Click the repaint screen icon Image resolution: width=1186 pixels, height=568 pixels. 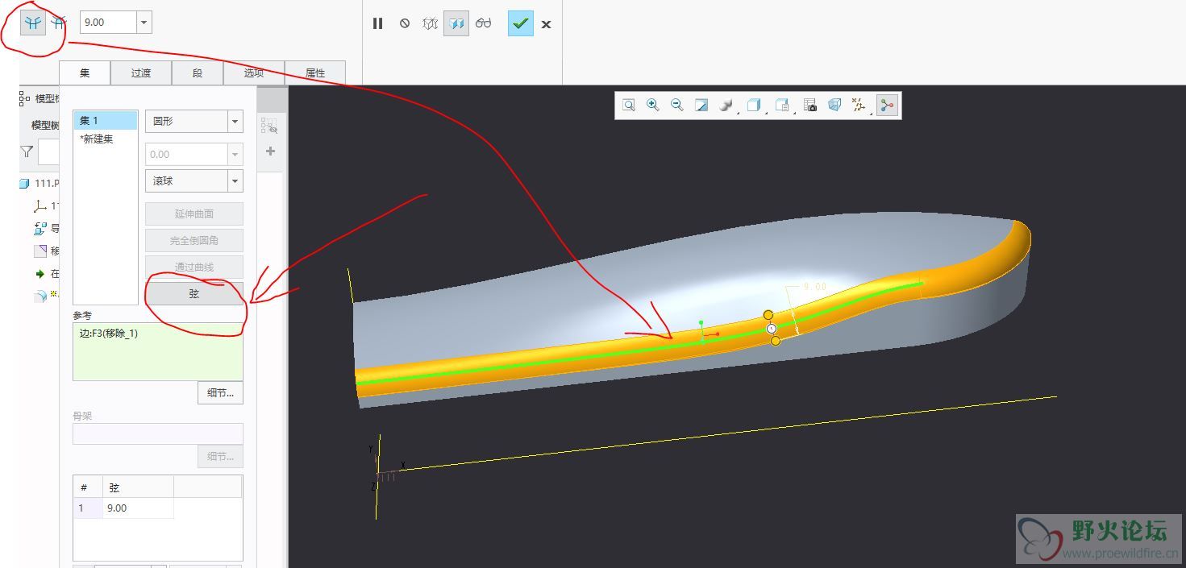tap(701, 106)
